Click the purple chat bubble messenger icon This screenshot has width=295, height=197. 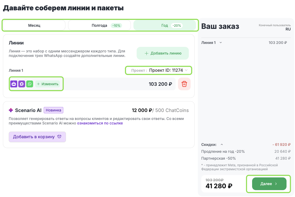click(22, 84)
